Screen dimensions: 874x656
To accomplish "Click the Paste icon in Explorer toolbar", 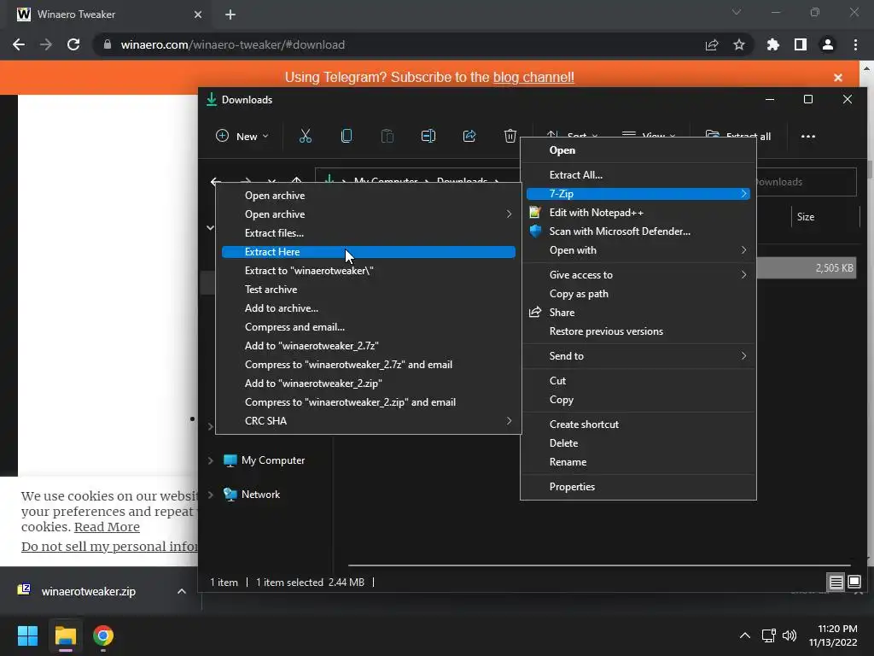I will click(387, 136).
